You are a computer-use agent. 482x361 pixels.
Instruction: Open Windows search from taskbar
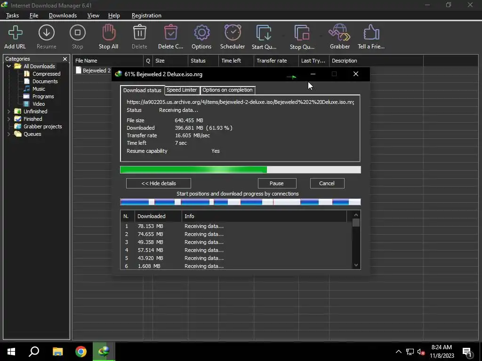(x=34, y=351)
